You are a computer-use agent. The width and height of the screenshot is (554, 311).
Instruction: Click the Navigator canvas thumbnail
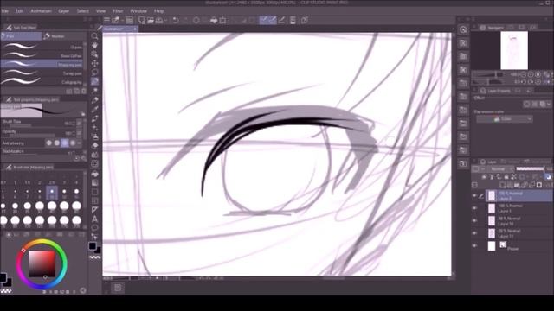tap(514, 50)
